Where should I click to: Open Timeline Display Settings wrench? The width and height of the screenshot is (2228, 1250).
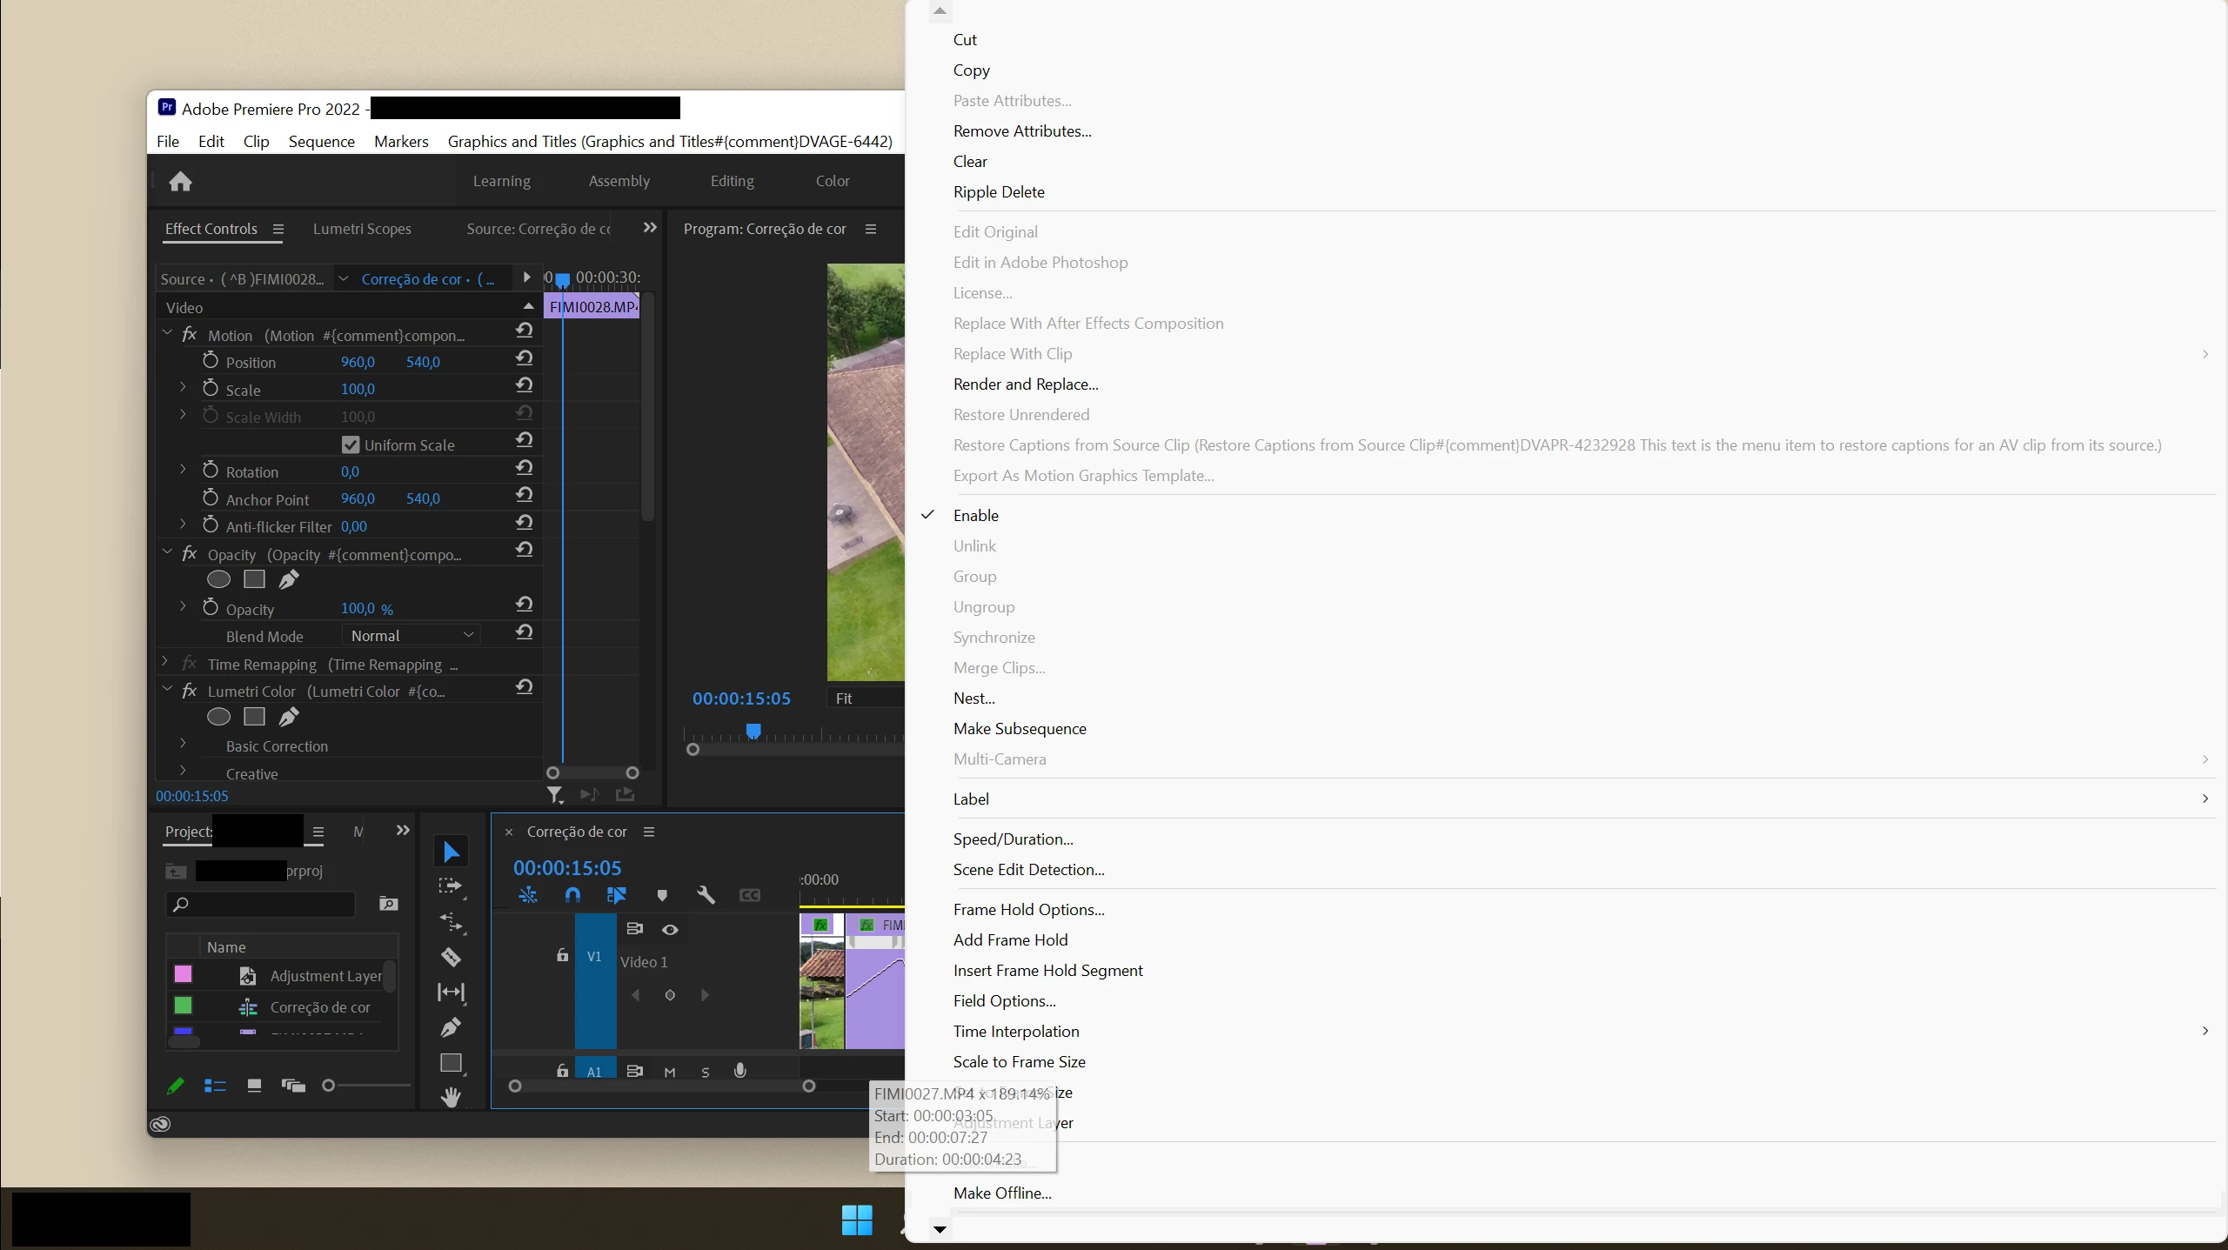[x=706, y=895]
